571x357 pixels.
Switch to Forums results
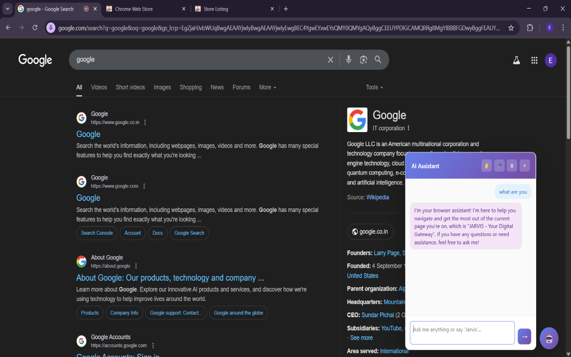click(241, 87)
